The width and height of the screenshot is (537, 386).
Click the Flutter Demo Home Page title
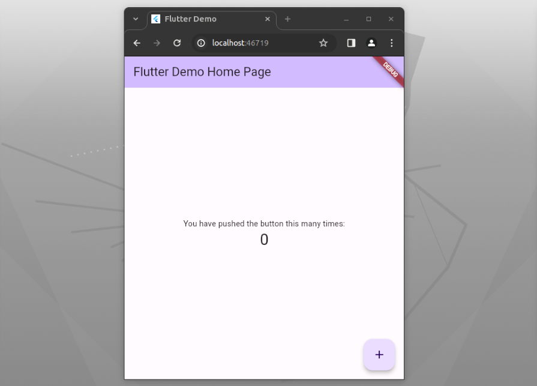[202, 72]
